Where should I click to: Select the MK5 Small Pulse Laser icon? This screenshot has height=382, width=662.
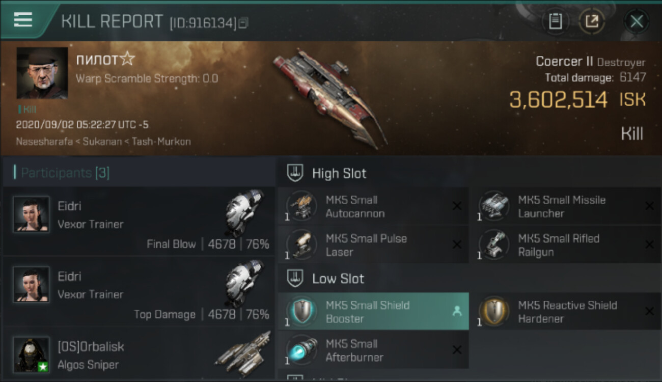tap(301, 244)
